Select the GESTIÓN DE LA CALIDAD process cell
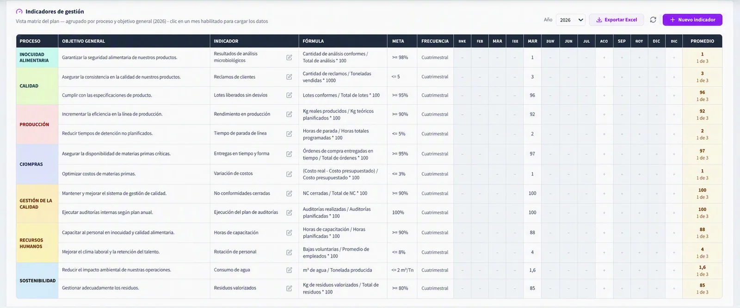Screen dimensions: 740x308 37,204
